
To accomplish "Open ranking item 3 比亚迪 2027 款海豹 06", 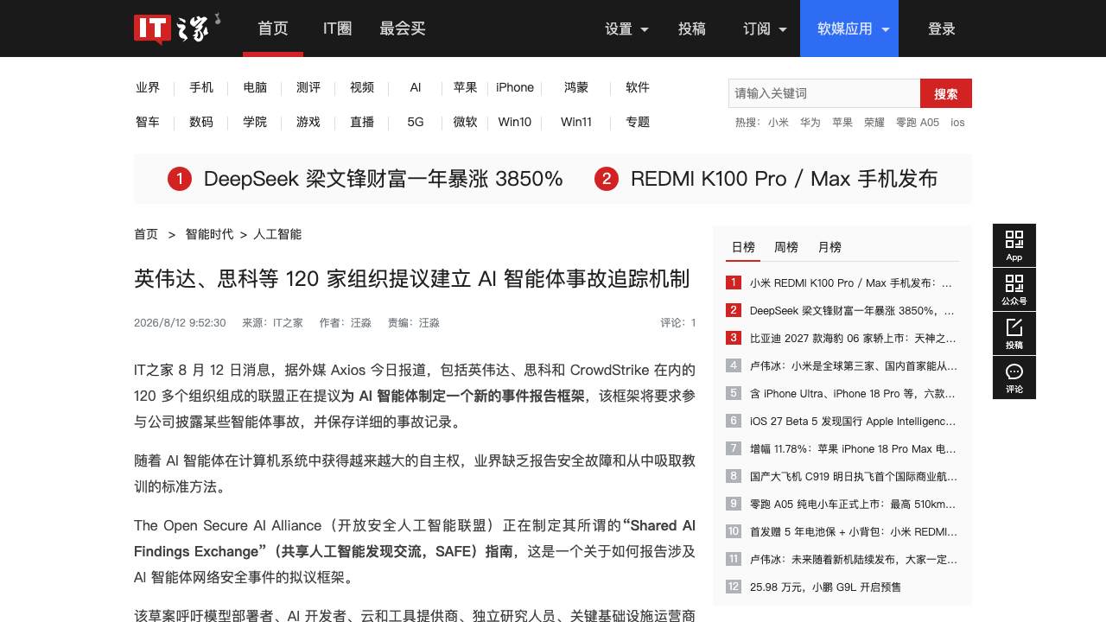I will [x=853, y=338].
